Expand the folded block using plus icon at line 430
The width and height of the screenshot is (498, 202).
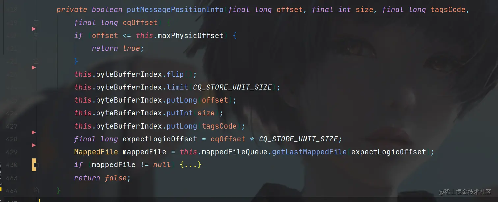click(x=37, y=165)
